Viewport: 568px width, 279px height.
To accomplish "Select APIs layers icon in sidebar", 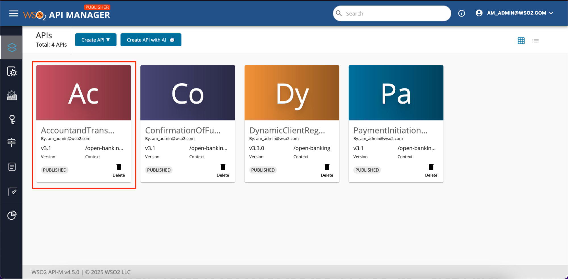I will pyautogui.click(x=12, y=47).
